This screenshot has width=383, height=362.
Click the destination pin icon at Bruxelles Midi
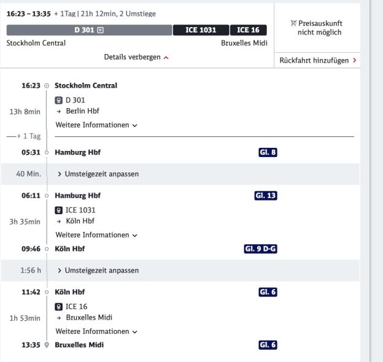[47, 345]
